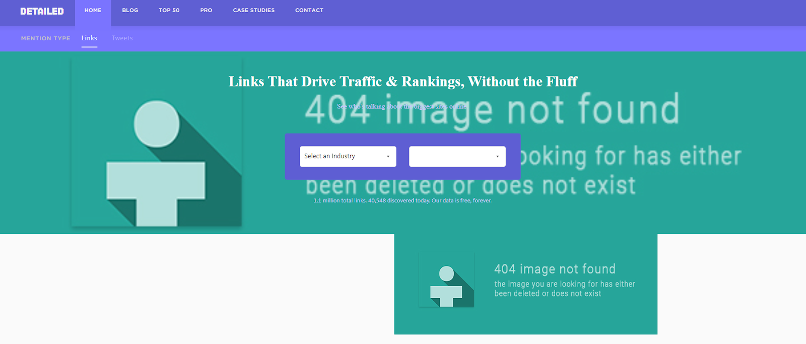806x344 pixels.
Task: Select the Links mention type tab
Action: click(89, 38)
